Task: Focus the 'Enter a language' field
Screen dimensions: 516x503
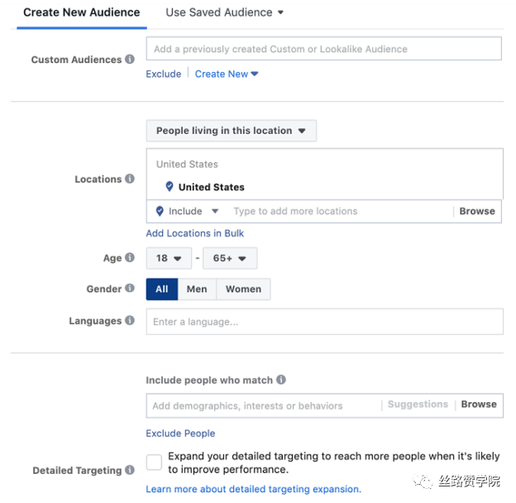Action: click(324, 322)
